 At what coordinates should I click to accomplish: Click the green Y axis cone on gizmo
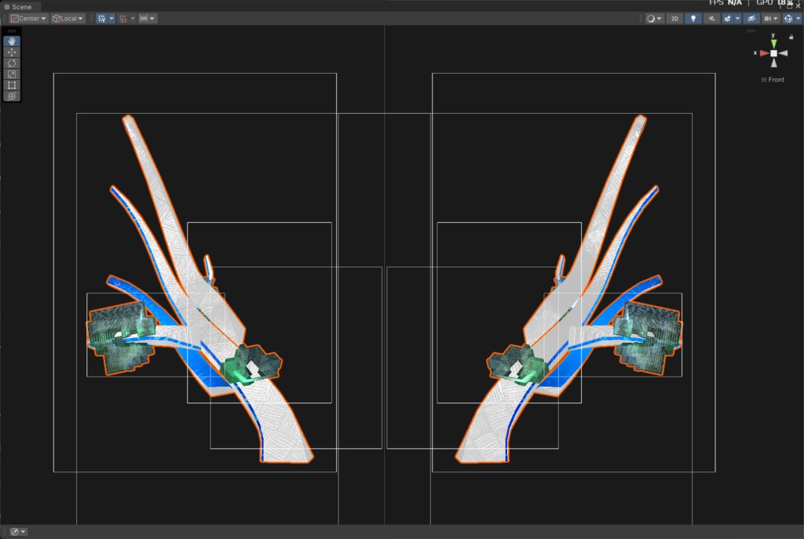point(773,43)
